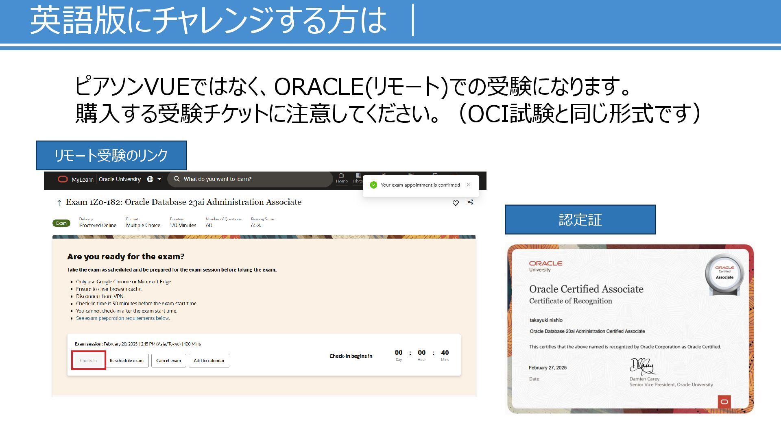This screenshot has height=439, width=781.
Task: Expand the language dropdown arrow
Action: (159, 179)
